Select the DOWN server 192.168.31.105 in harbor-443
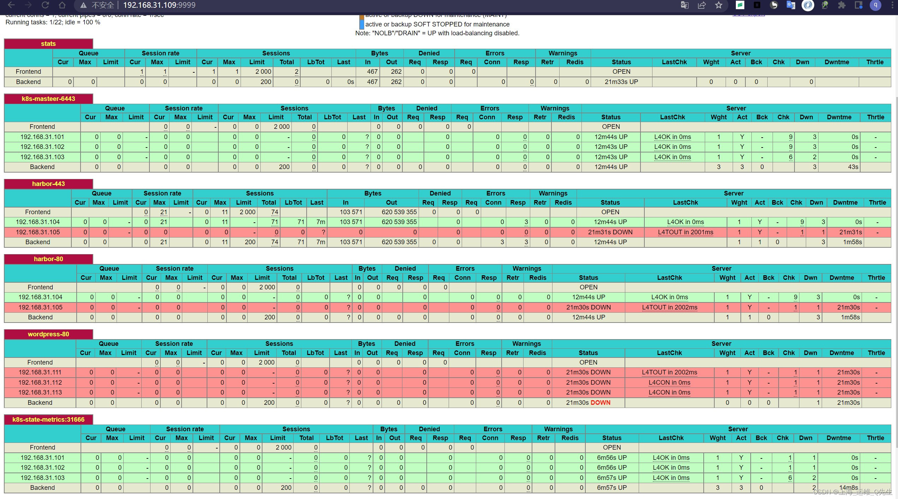 point(38,232)
